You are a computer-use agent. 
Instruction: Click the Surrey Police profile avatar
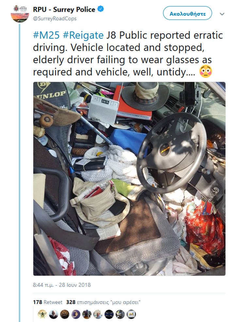coord(20,13)
